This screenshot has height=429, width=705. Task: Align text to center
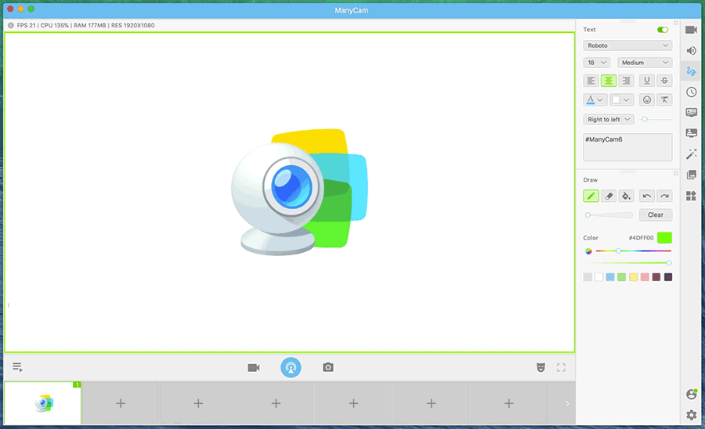[609, 81]
